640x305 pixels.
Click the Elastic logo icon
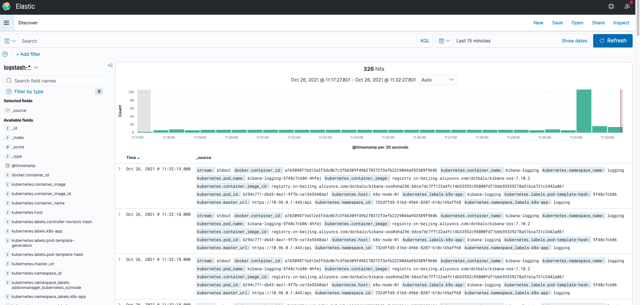pyautogui.click(x=6, y=6)
